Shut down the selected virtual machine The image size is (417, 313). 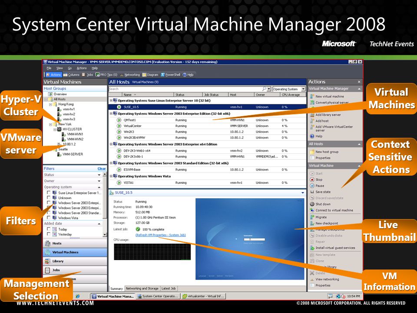click(x=320, y=204)
